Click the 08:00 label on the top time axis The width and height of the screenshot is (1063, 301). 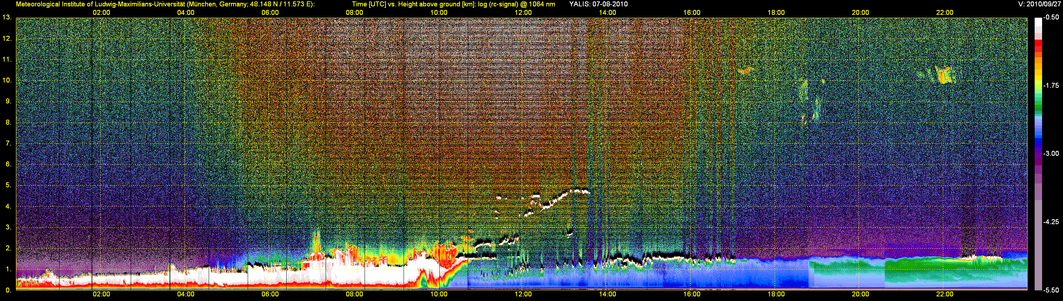354,12
